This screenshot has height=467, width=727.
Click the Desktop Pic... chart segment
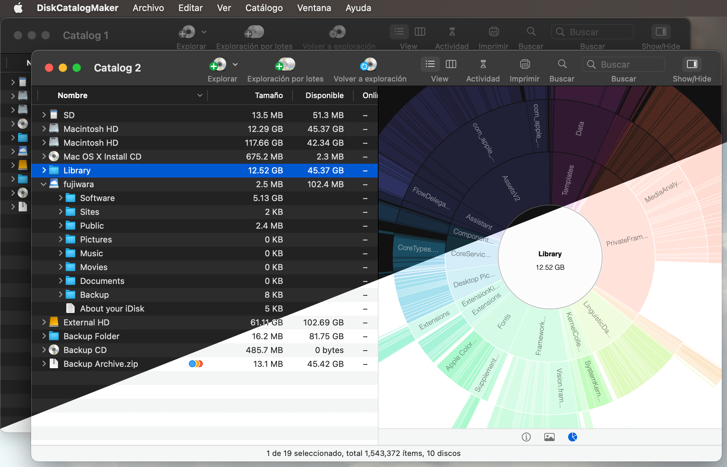pos(474,280)
